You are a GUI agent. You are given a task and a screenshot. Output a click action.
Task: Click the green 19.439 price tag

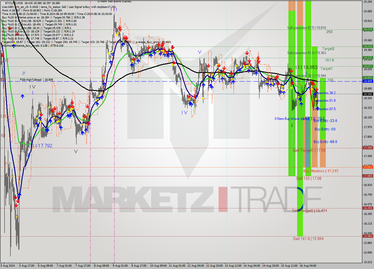tap(368, 46)
